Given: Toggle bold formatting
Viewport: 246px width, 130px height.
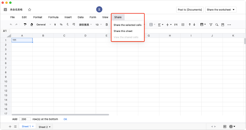Looking at the screenshot, I should tap(107, 25).
